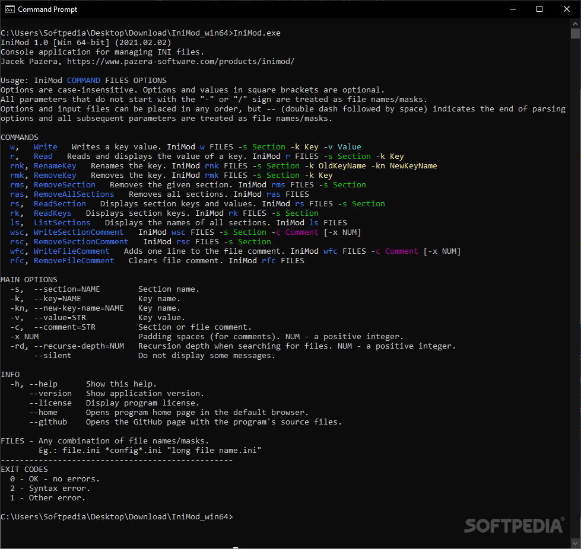Click the '--key=NAME' option
581x549 pixels.
click(57, 299)
